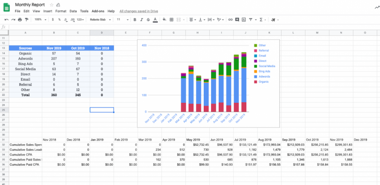Open the 123 more formats dropdown

pyautogui.click(x=80, y=20)
